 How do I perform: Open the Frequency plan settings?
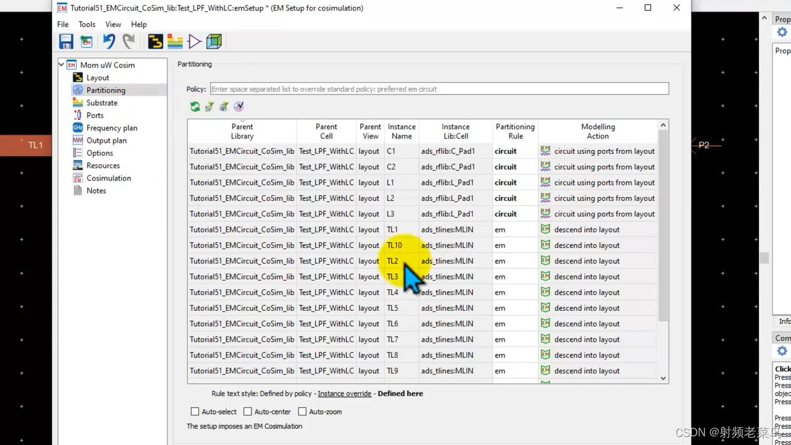pyautogui.click(x=111, y=127)
